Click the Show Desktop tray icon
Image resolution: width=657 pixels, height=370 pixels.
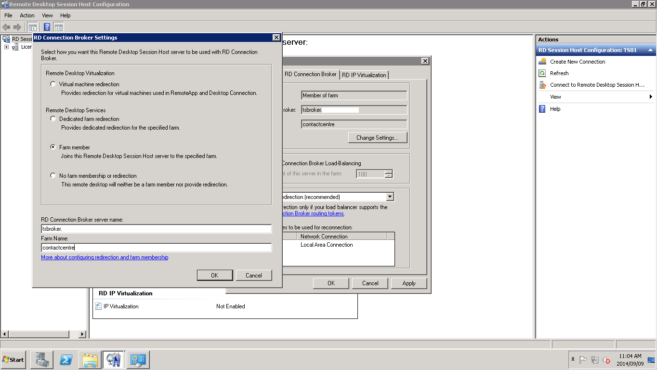tap(651, 359)
